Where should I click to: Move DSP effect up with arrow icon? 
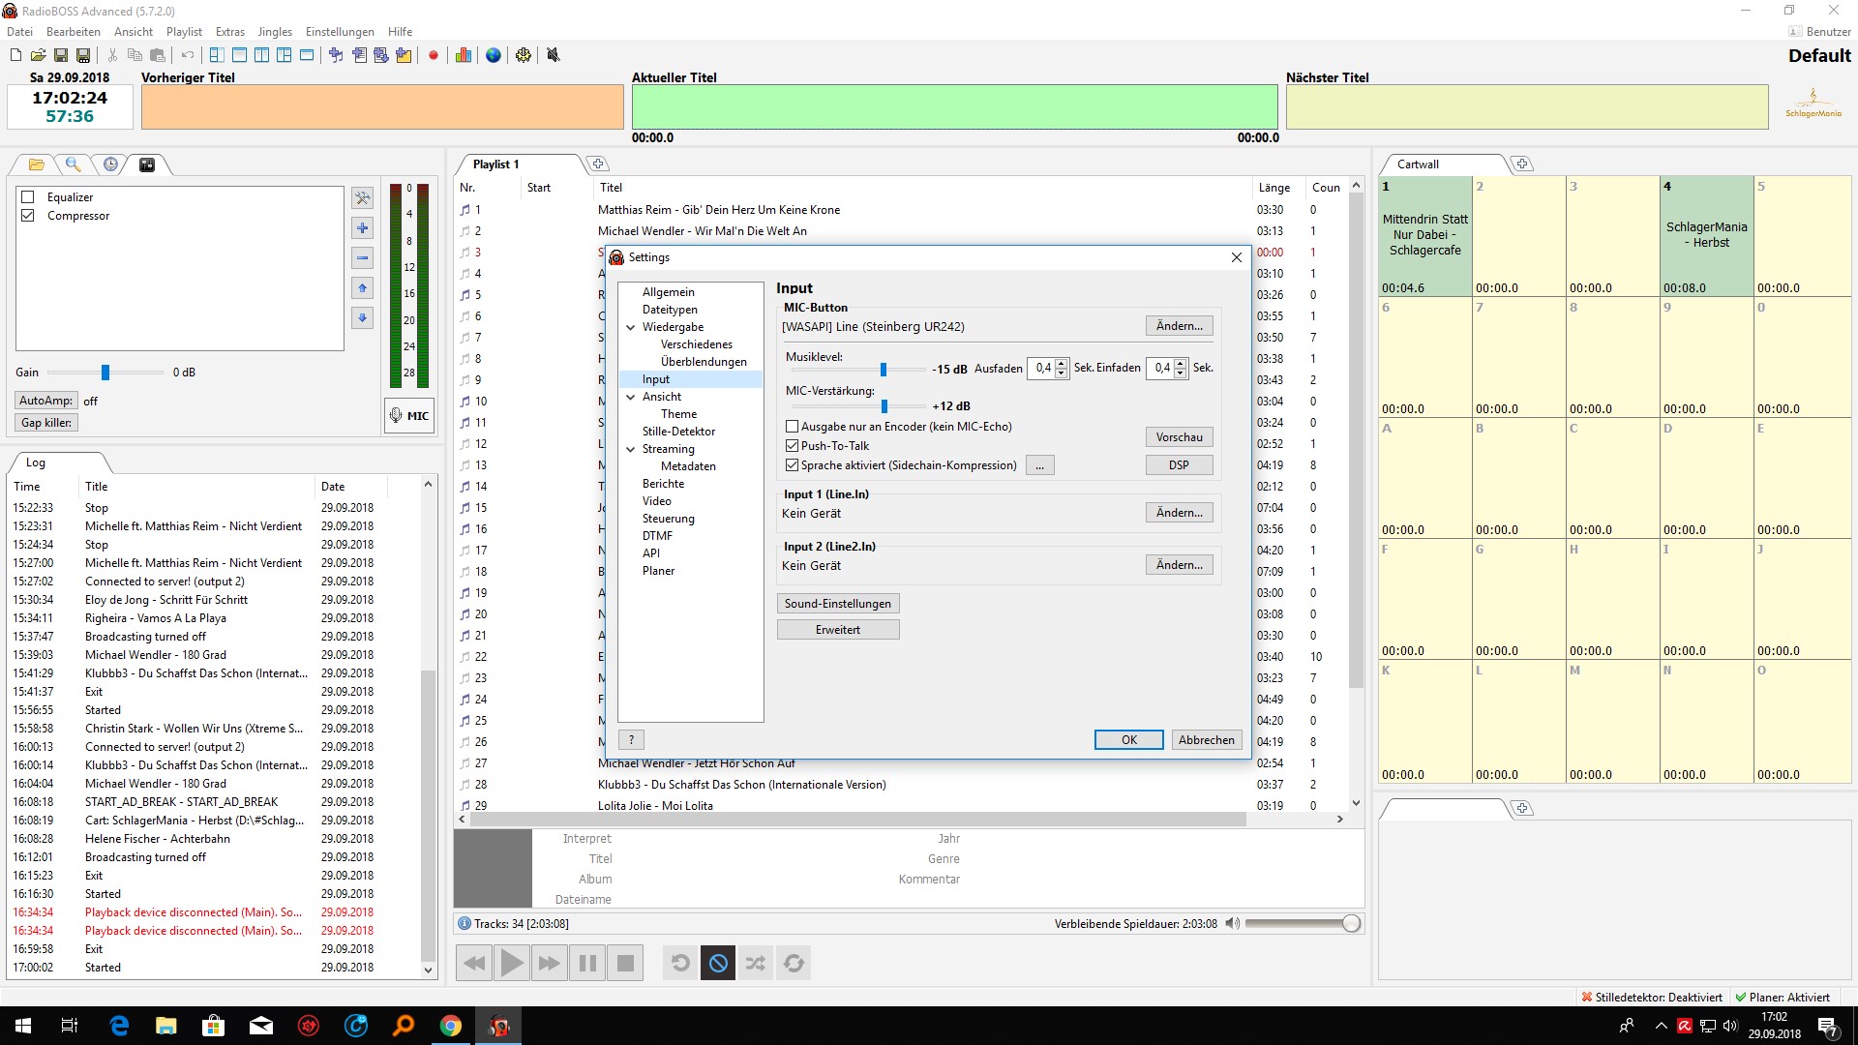(x=363, y=288)
